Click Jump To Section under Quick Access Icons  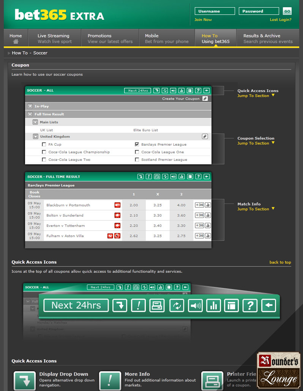(x=256, y=96)
